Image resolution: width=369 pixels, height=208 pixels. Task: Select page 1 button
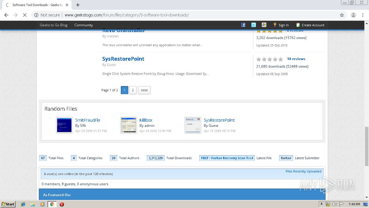point(125,90)
